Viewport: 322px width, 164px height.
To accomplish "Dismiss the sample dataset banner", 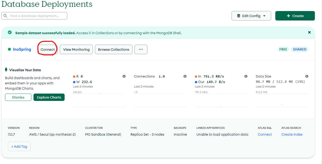I will [309, 32].
